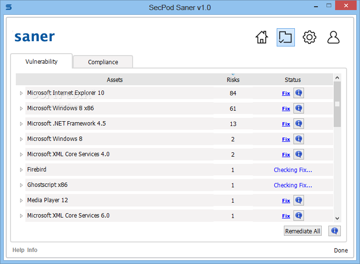This screenshot has height=264, width=360.
Task: Show info for Microsoft XML Core Services 6.0
Action: pos(298,216)
